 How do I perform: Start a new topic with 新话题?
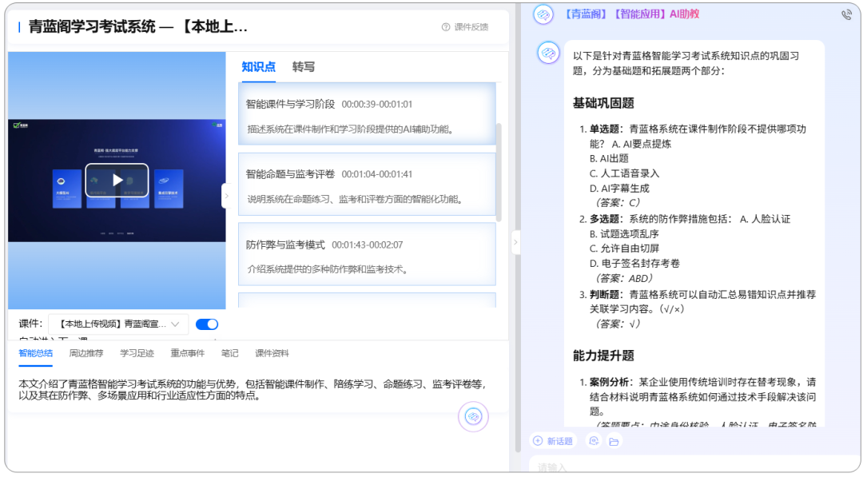555,440
